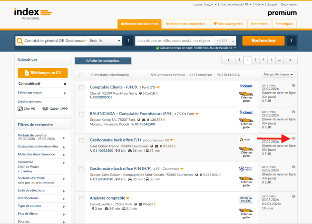312x224 pixels.
Task: Click the job title keyword search field
Action: coord(55,41)
